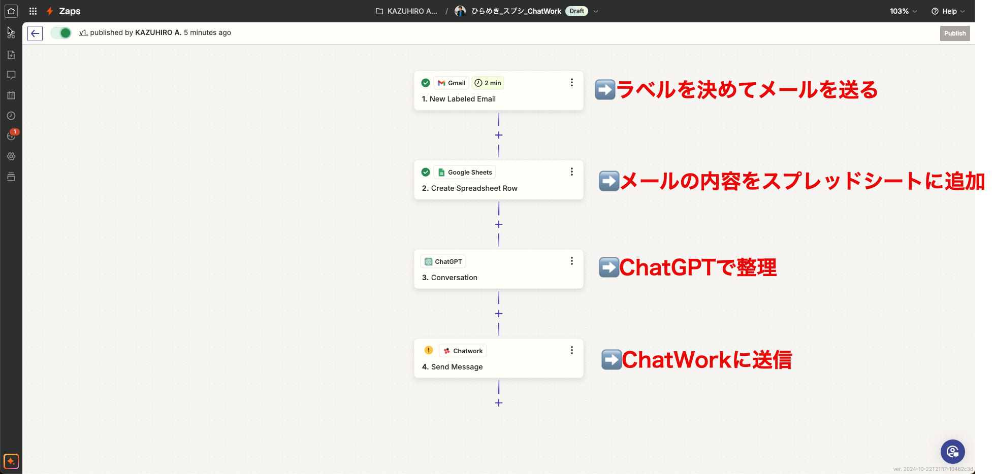Image resolution: width=995 pixels, height=474 pixels.
Task: Open Chatwork step three-dot menu
Action: pyautogui.click(x=572, y=351)
